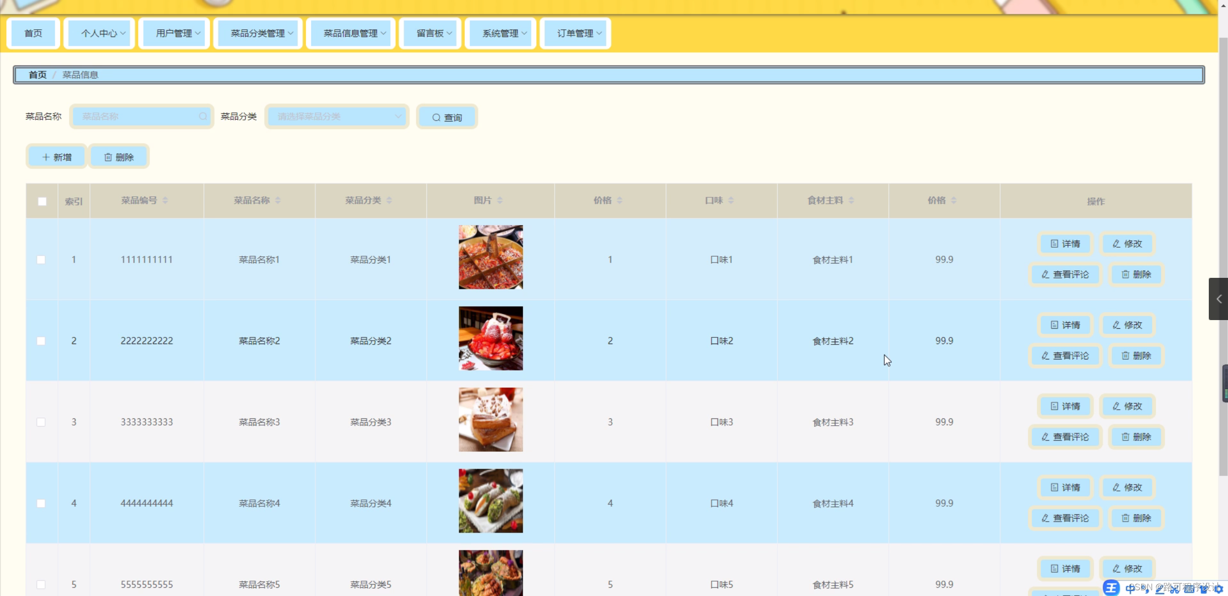Viewport: 1228px width, 596px height.
Task: Click the 王 input method icon in the system tray
Action: [x=1111, y=588]
